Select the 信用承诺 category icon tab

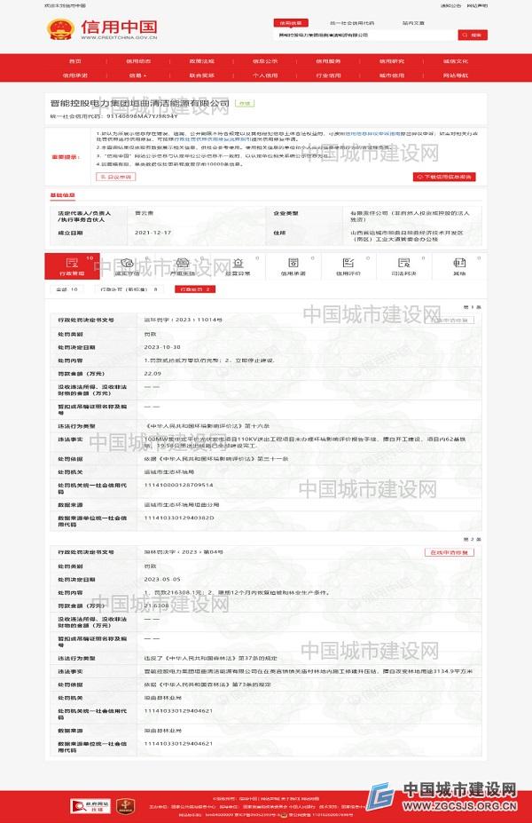point(293,266)
